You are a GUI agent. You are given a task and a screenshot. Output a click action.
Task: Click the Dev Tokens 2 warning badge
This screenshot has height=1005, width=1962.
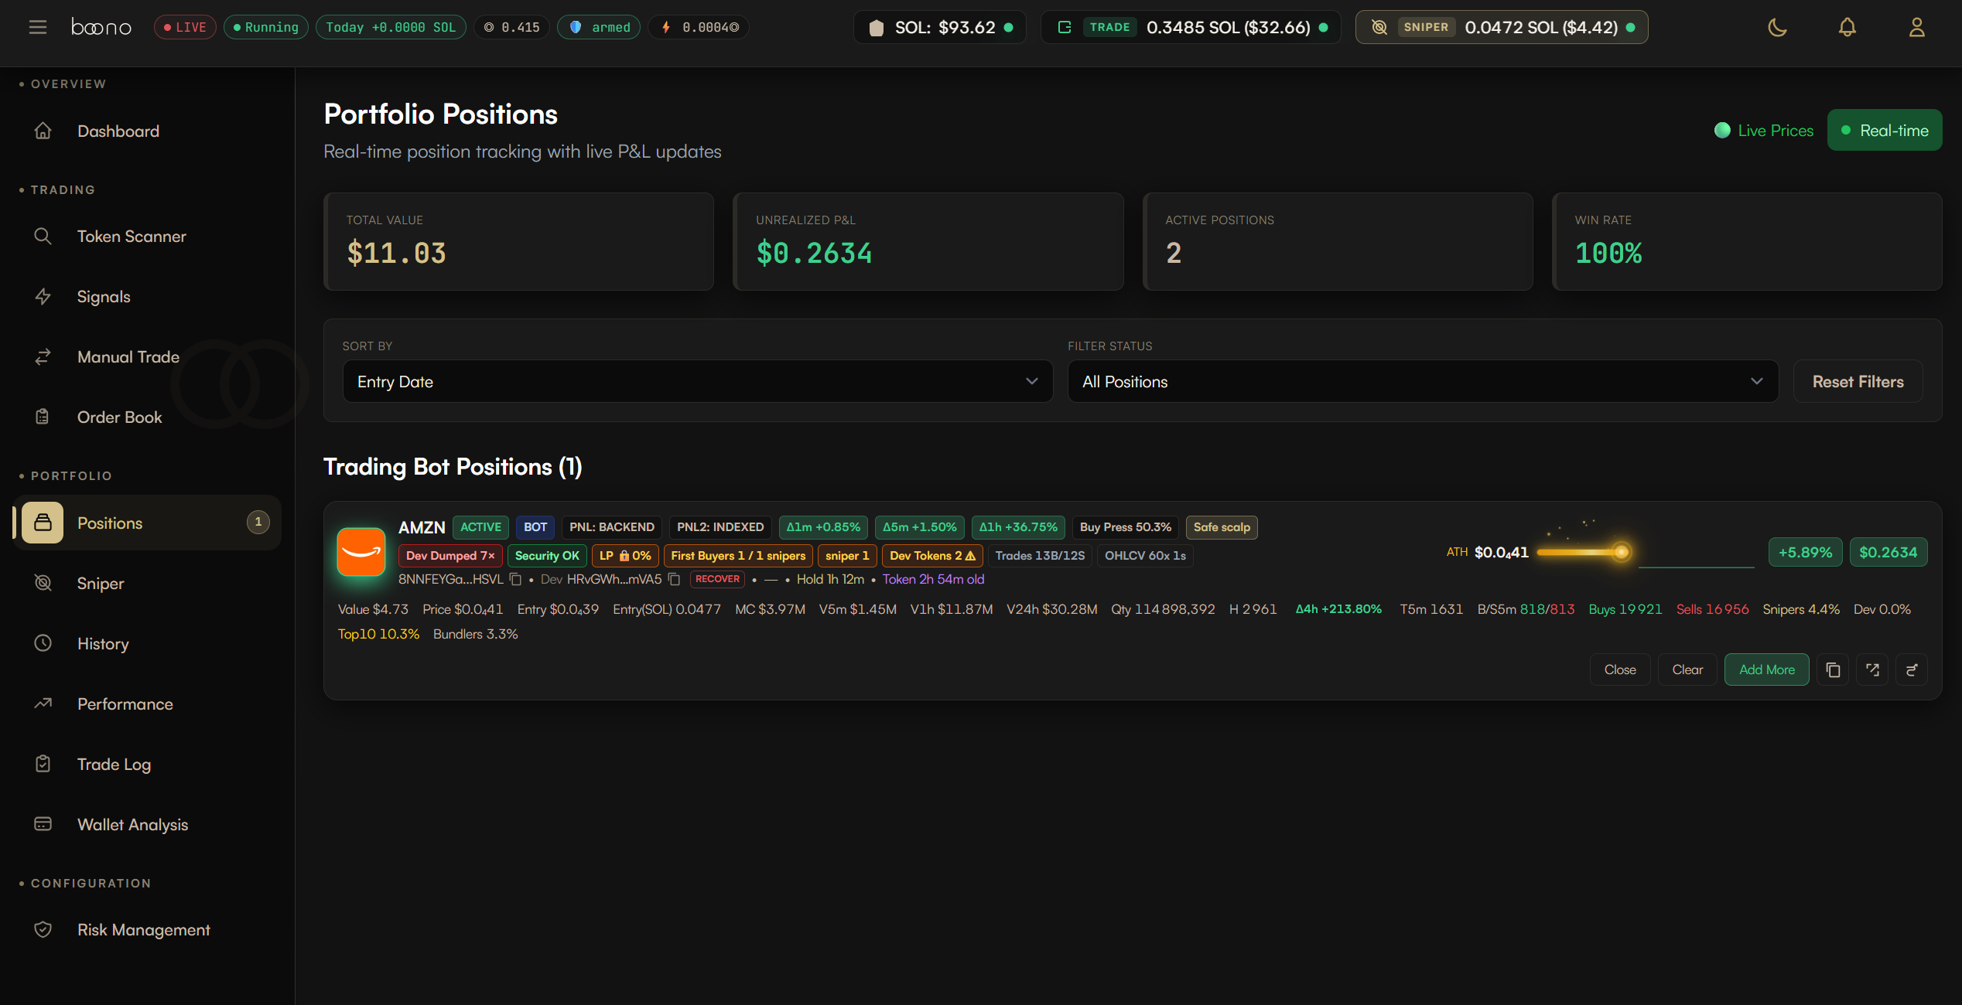(x=932, y=556)
